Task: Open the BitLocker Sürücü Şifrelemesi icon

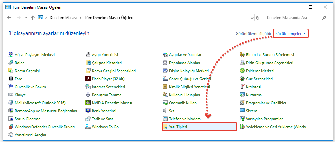Action: coord(242,55)
